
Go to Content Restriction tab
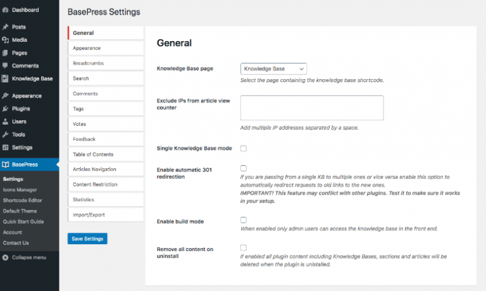click(x=106, y=184)
